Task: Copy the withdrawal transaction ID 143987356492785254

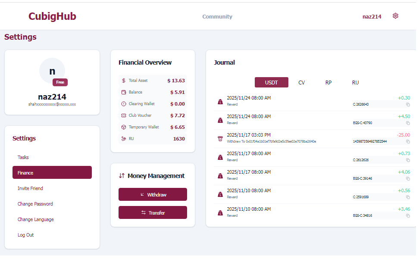Action: (408, 141)
